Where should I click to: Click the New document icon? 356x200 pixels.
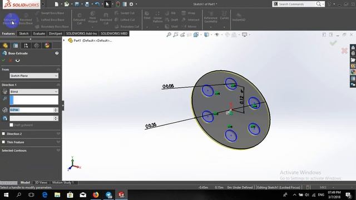tap(57, 4)
